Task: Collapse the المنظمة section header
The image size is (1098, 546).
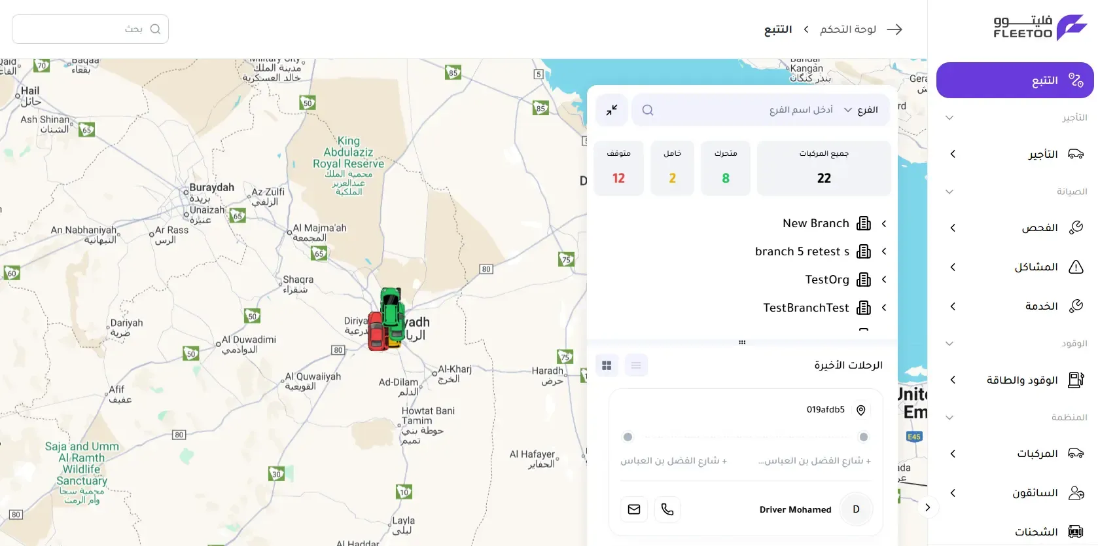Action: 1015,418
